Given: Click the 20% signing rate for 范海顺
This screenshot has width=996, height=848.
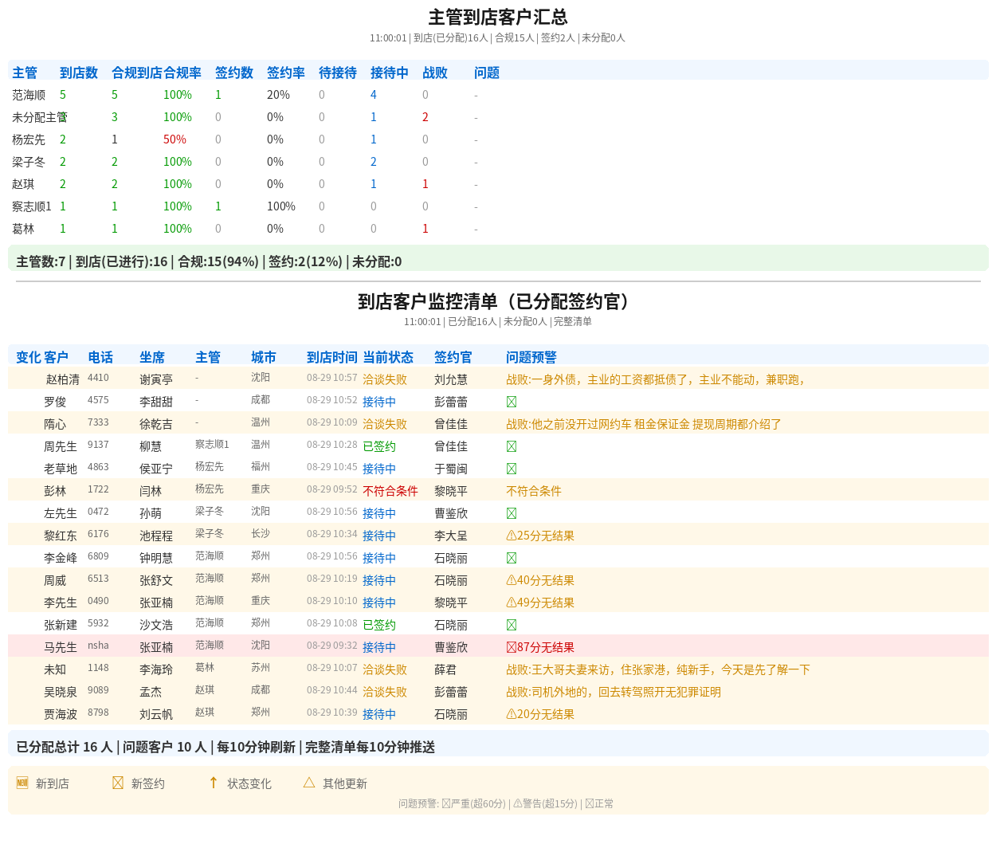Looking at the screenshot, I should pyautogui.click(x=278, y=95).
